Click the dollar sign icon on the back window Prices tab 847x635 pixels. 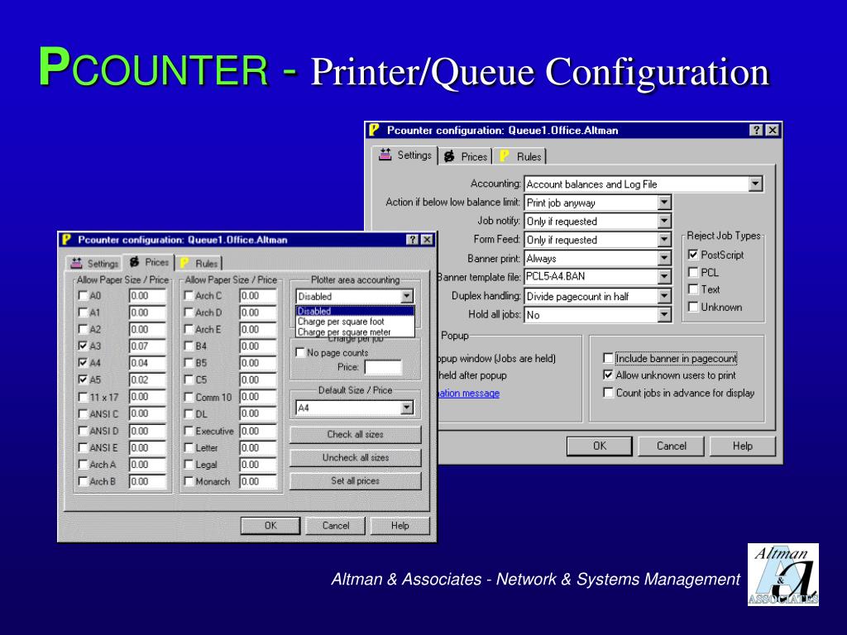coord(449,156)
